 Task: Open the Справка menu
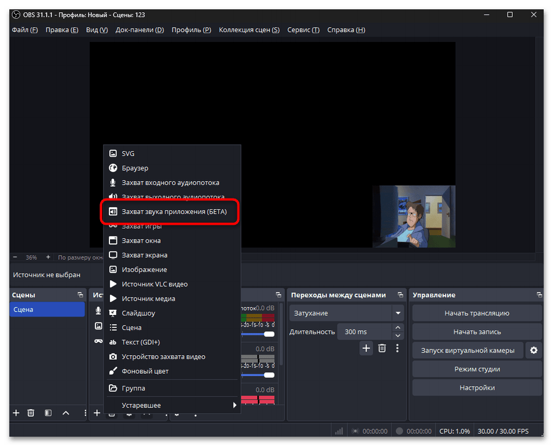pos(346,30)
